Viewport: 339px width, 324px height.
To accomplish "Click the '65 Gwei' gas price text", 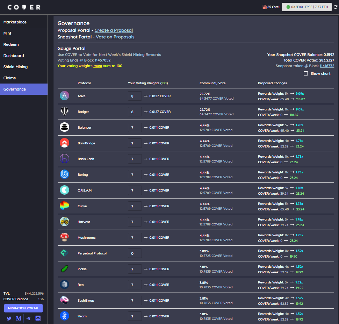I will [274, 7].
